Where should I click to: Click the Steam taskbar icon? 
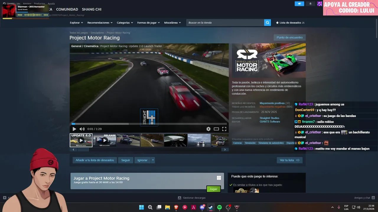(211, 207)
